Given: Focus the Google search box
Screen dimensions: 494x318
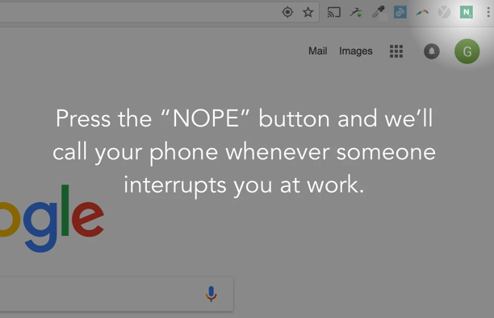Looking at the screenshot, I should point(116,294).
